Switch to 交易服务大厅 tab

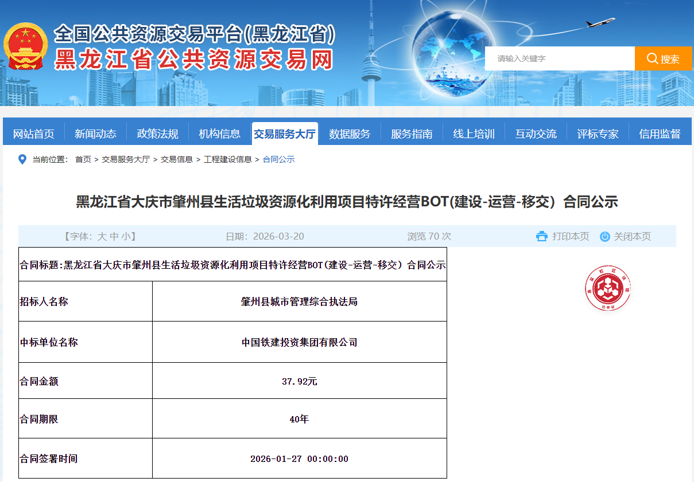pos(285,134)
